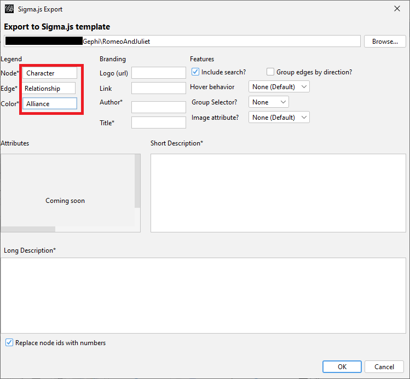Click the Title input field

pyautogui.click(x=159, y=123)
